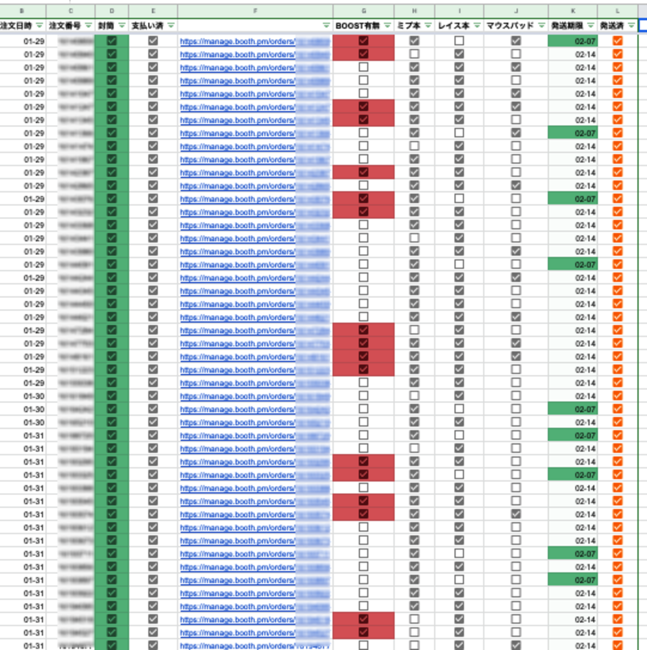Select date cell of first 01-29 row

(x=23, y=41)
